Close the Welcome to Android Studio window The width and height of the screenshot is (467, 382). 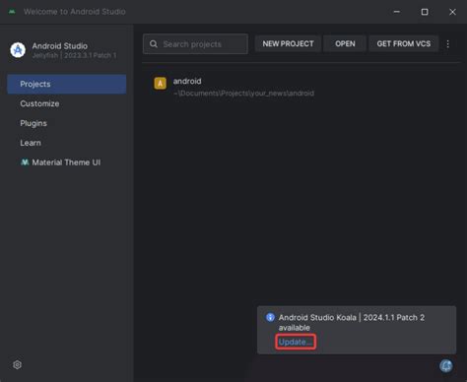[x=452, y=12]
